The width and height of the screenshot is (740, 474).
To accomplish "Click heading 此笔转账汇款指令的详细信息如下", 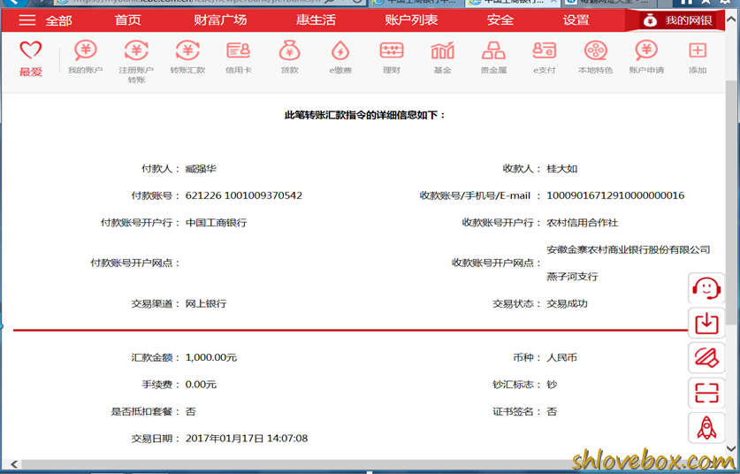I will [365, 115].
